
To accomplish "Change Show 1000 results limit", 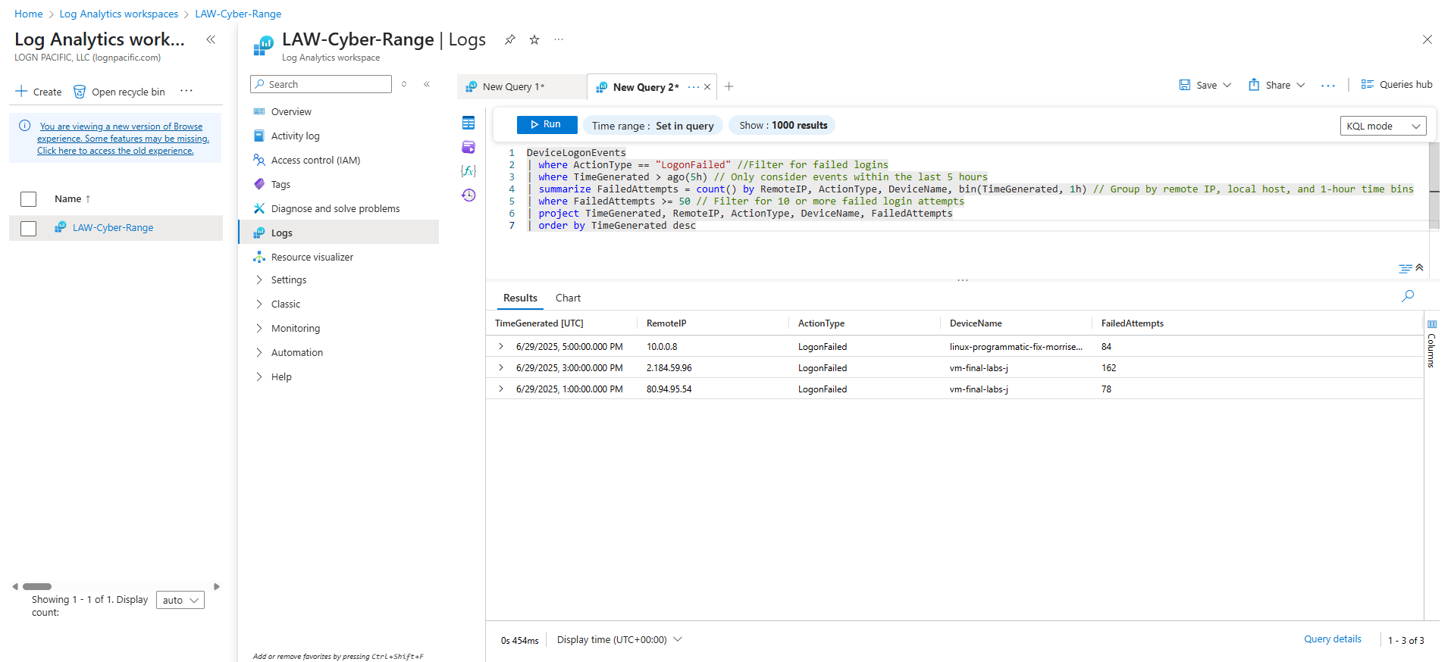I will tap(783, 126).
